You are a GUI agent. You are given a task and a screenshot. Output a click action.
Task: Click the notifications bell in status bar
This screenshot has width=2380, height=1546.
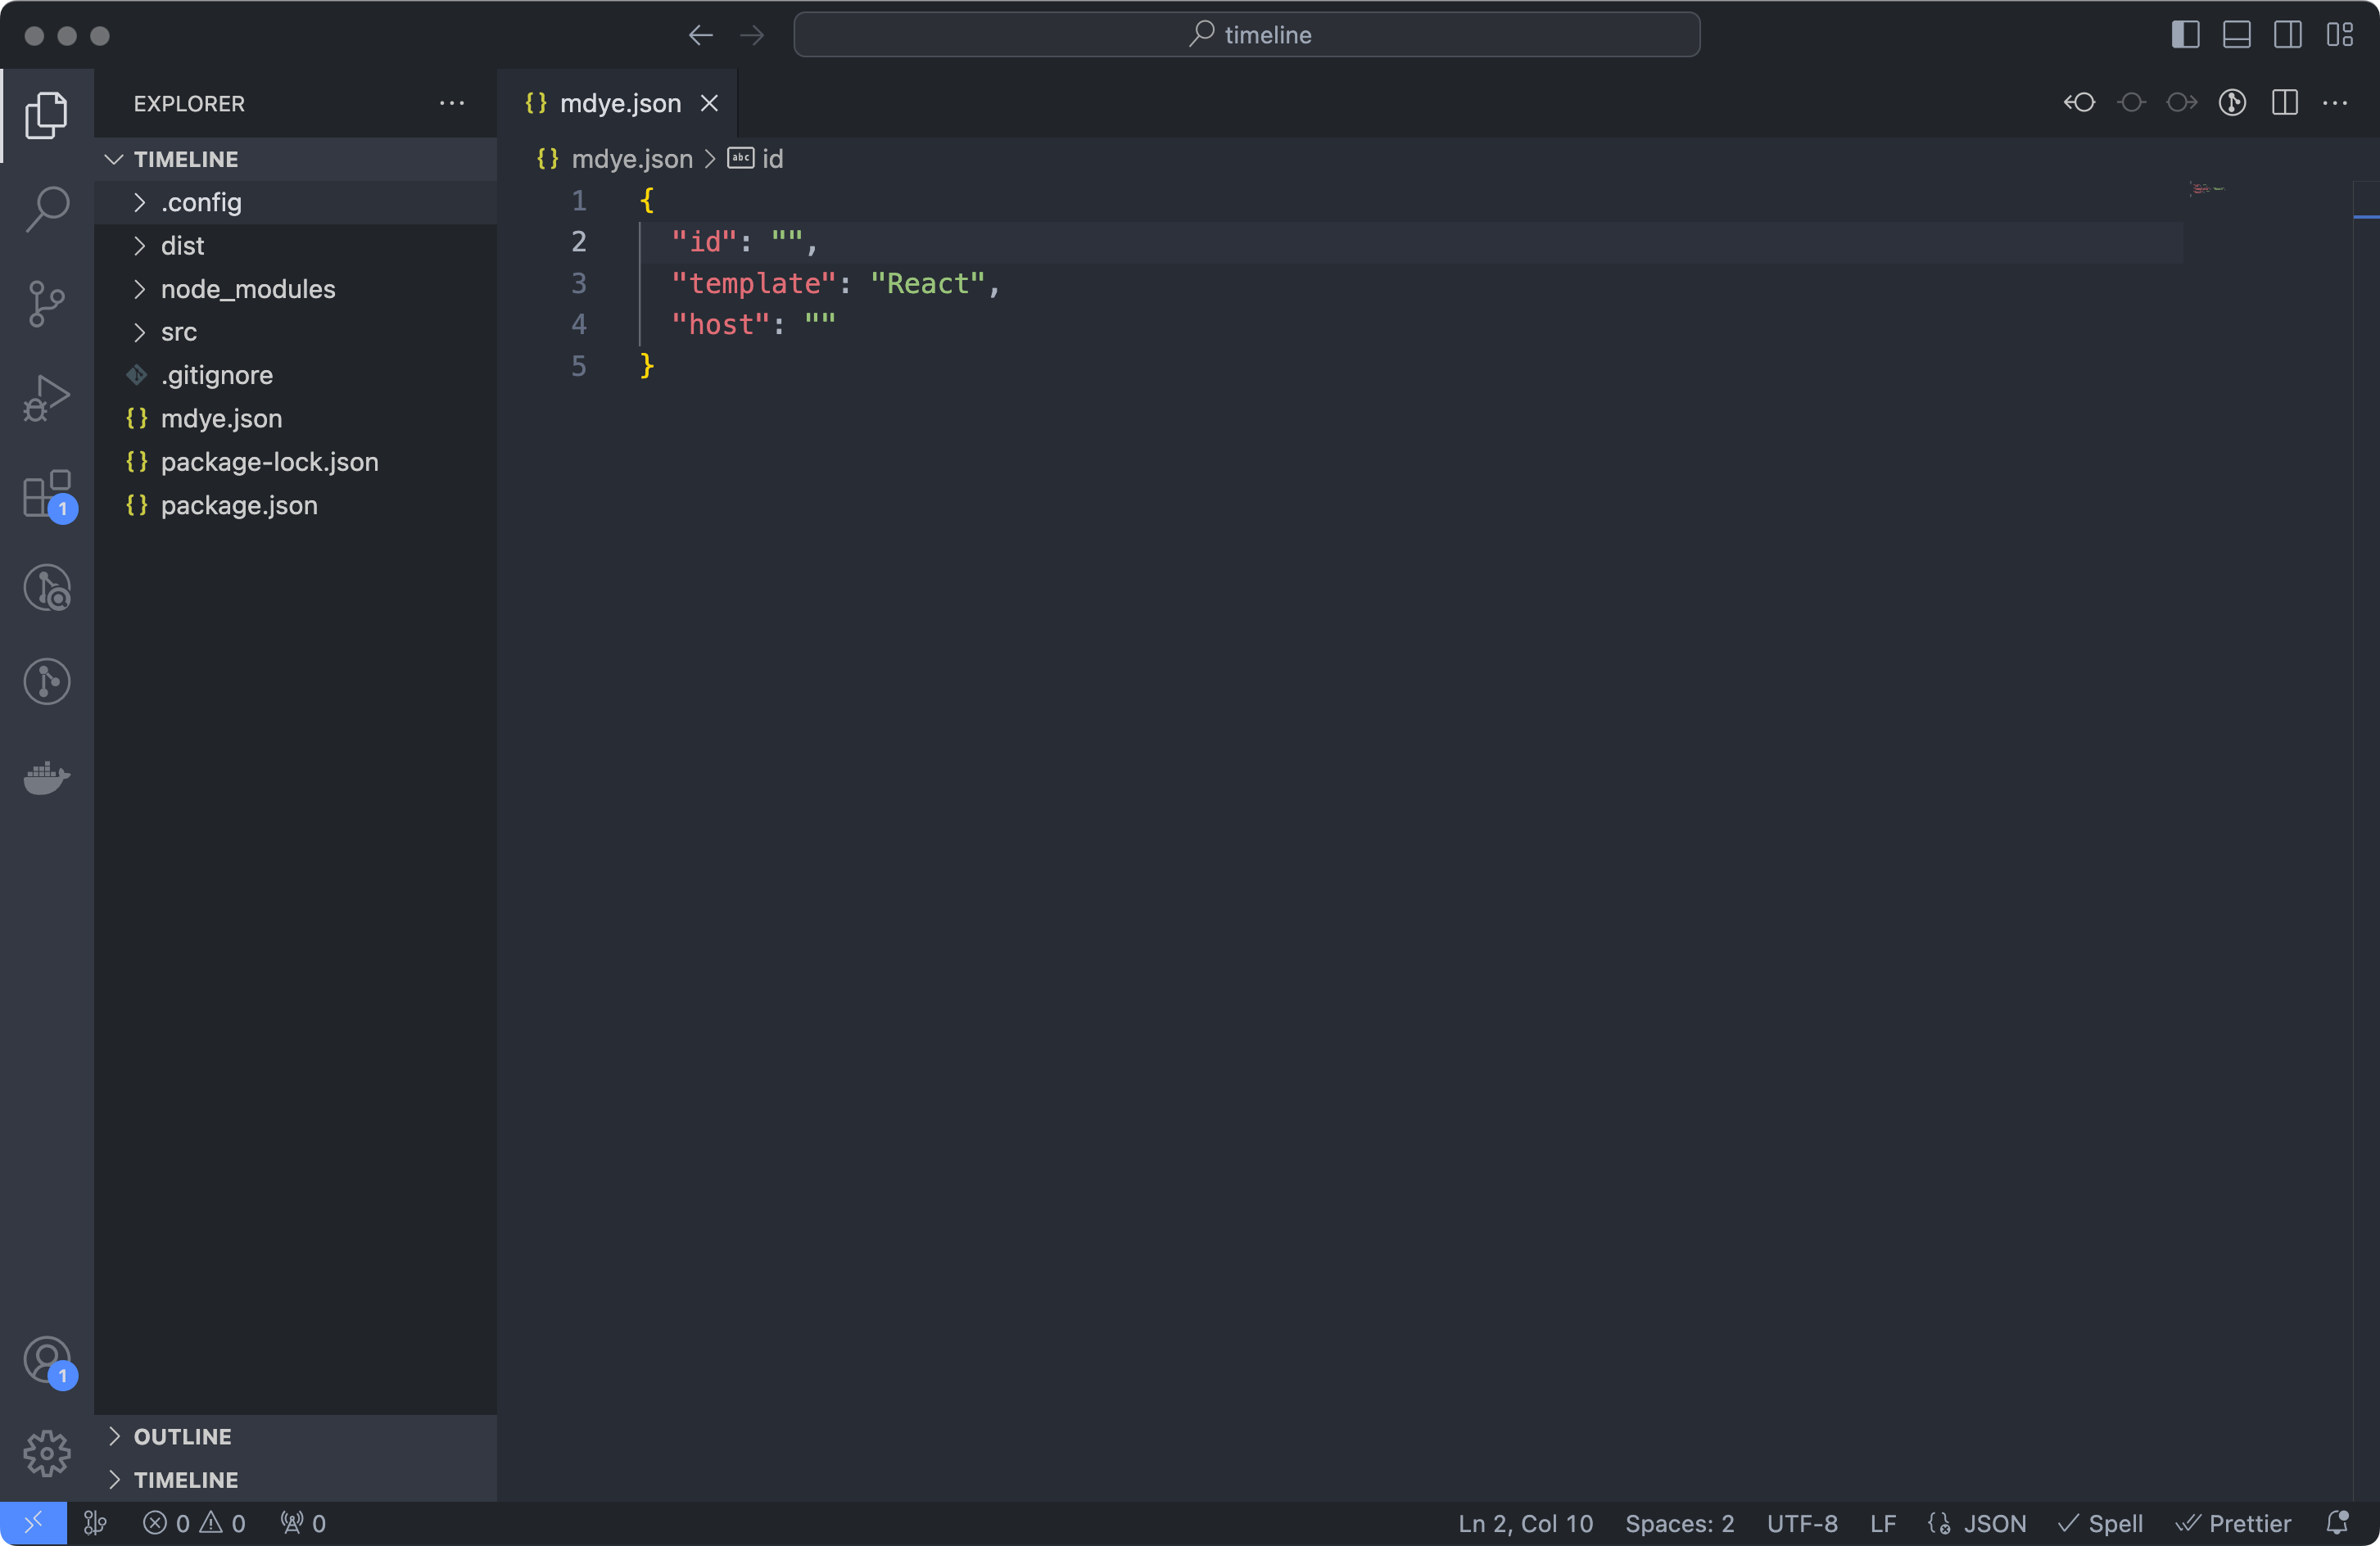coord(2337,1522)
